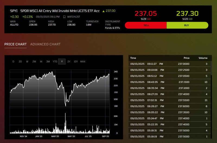The image size is (217, 143).
Task: Select the 2W chart range
Action: (34, 61)
